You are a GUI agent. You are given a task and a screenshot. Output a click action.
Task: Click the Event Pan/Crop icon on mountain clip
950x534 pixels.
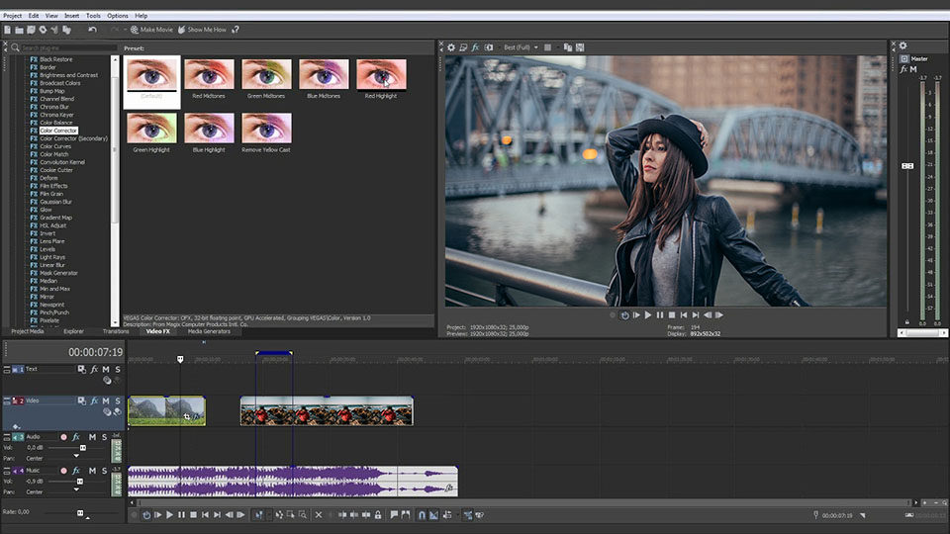point(187,416)
